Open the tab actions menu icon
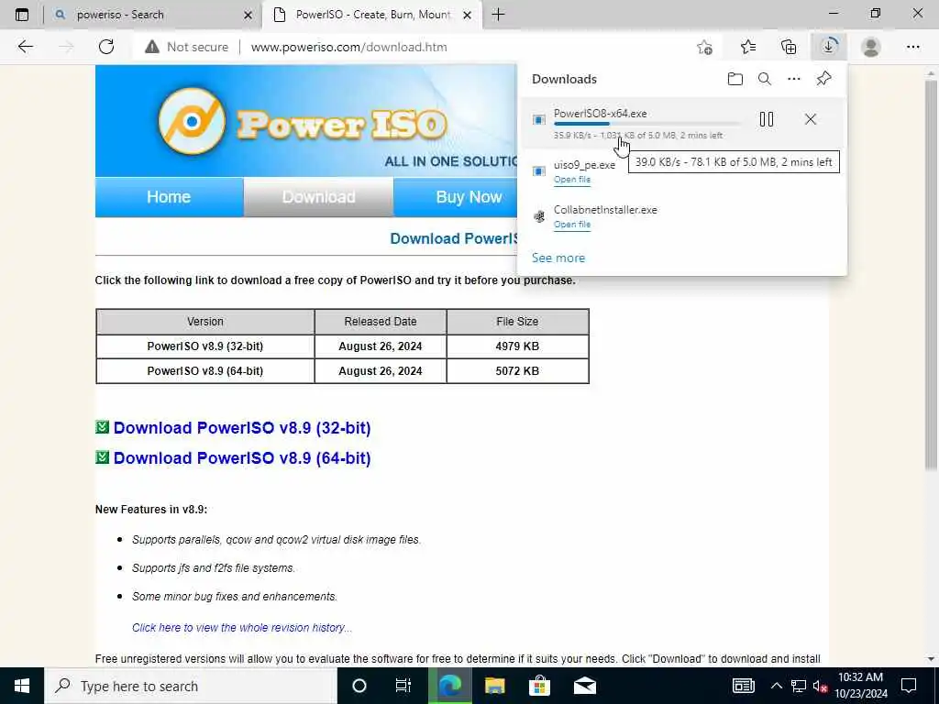 coord(22,15)
